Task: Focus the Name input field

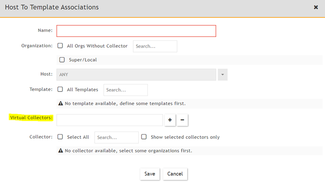Action: pyautogui.click(x=136, y=31)
